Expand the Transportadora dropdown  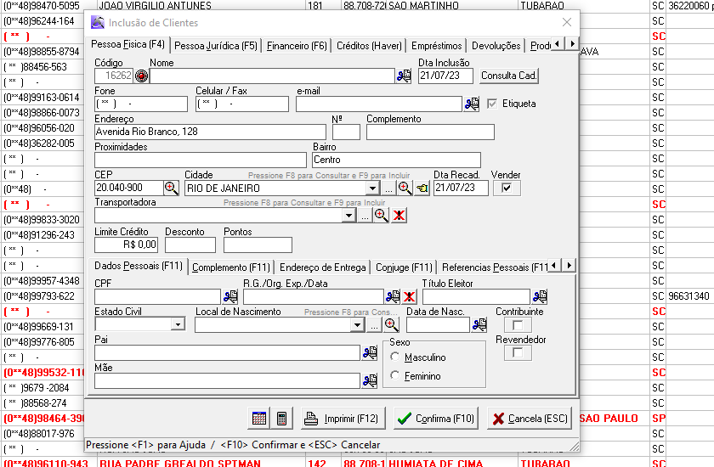348,216
